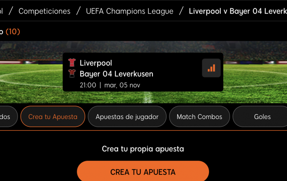Go to Competiciones in the breadcrumb

(44, 11)
